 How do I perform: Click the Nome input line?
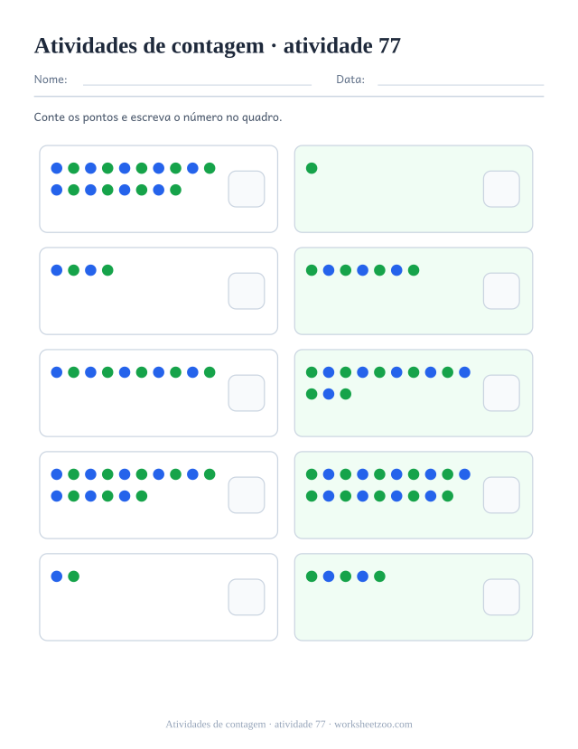point(197,85)
